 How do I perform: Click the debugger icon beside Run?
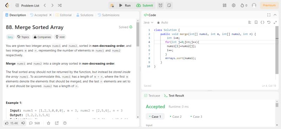[x=112, y=6]
